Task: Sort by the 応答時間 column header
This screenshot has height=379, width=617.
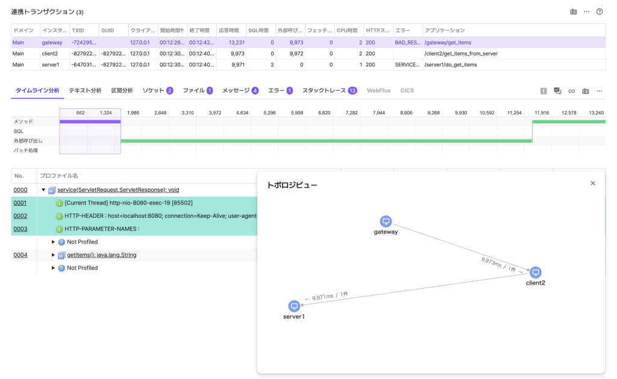Action: tap(229, 30)
